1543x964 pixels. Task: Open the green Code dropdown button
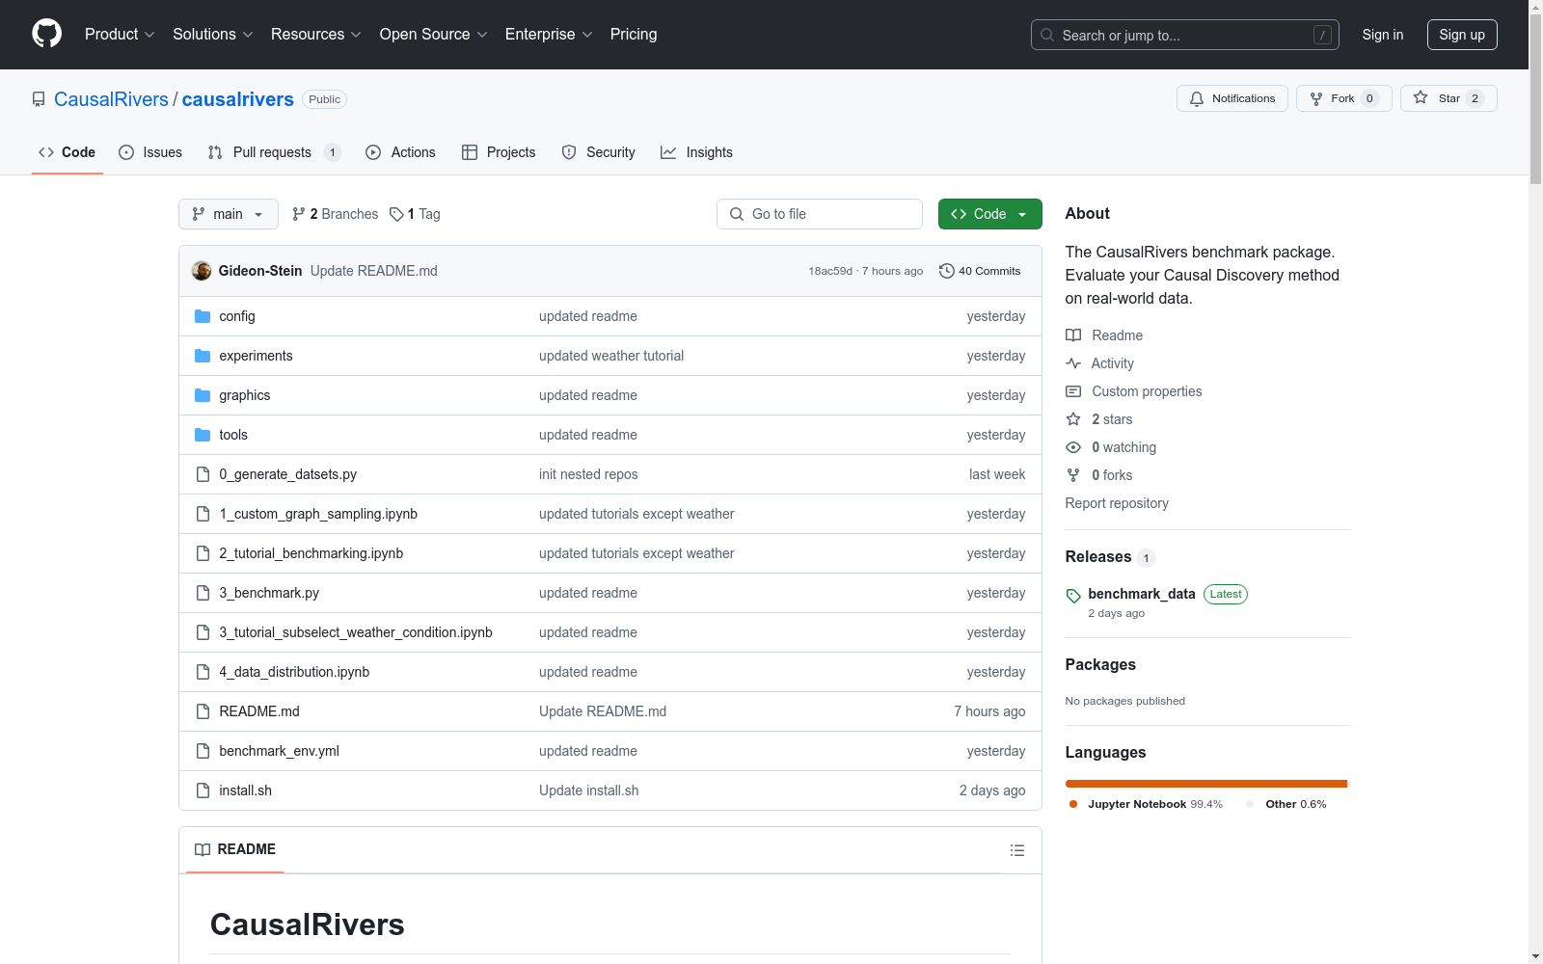(x=989, y=214)
